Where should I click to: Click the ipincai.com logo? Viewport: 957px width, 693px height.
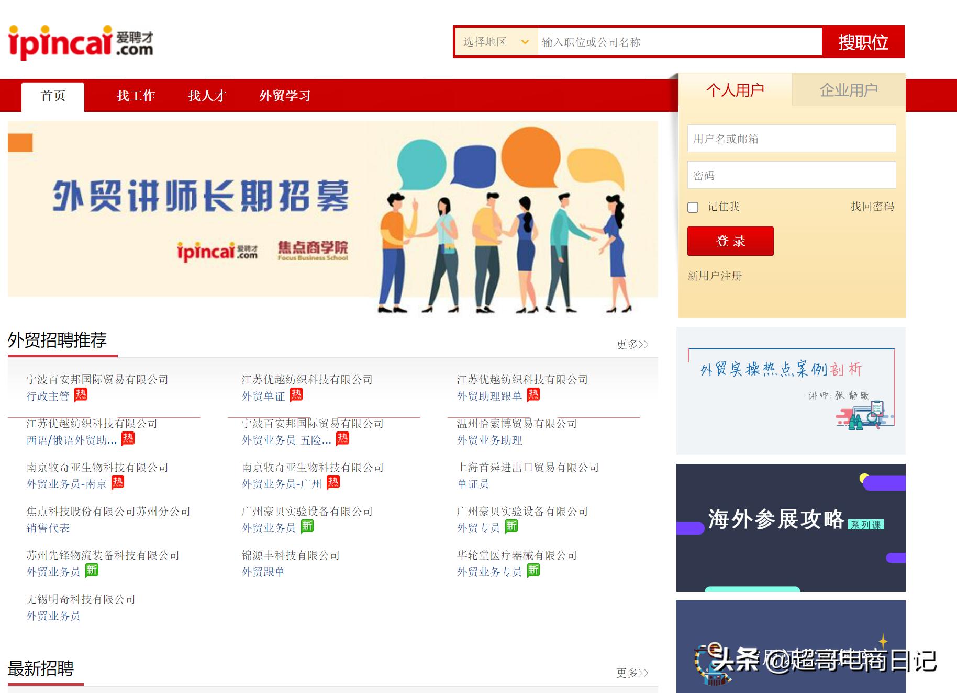(x=81, y=42)
